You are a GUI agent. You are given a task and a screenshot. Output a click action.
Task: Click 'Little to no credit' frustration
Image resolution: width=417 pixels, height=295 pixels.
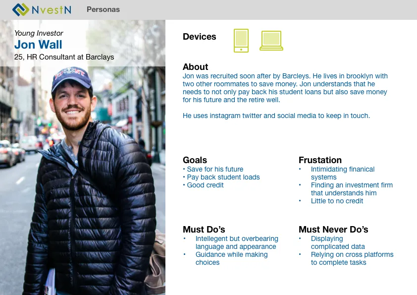pyautogui.click(x=337, y=201)
